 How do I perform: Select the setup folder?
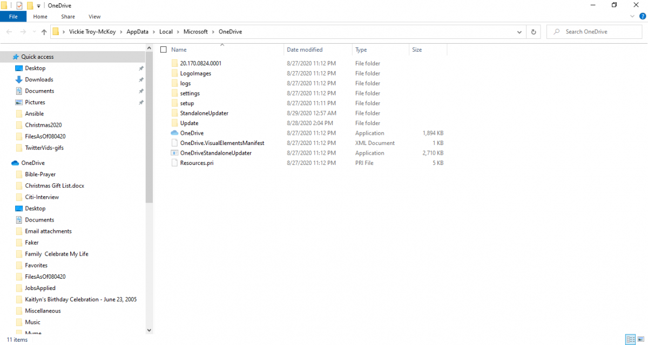pyautogui.click(x=187, y=103)
